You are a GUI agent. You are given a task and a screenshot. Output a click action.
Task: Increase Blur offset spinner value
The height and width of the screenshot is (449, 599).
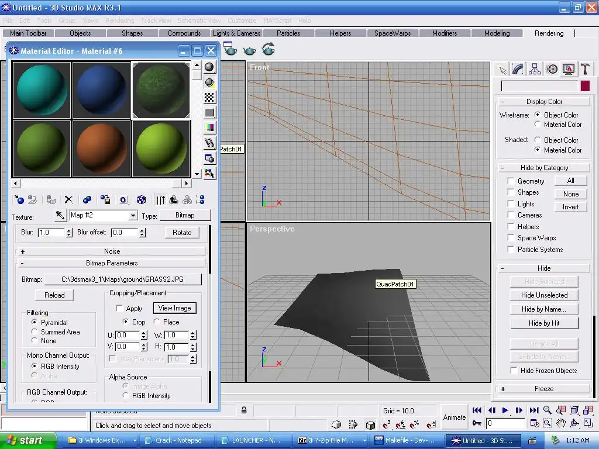(142, 230)
